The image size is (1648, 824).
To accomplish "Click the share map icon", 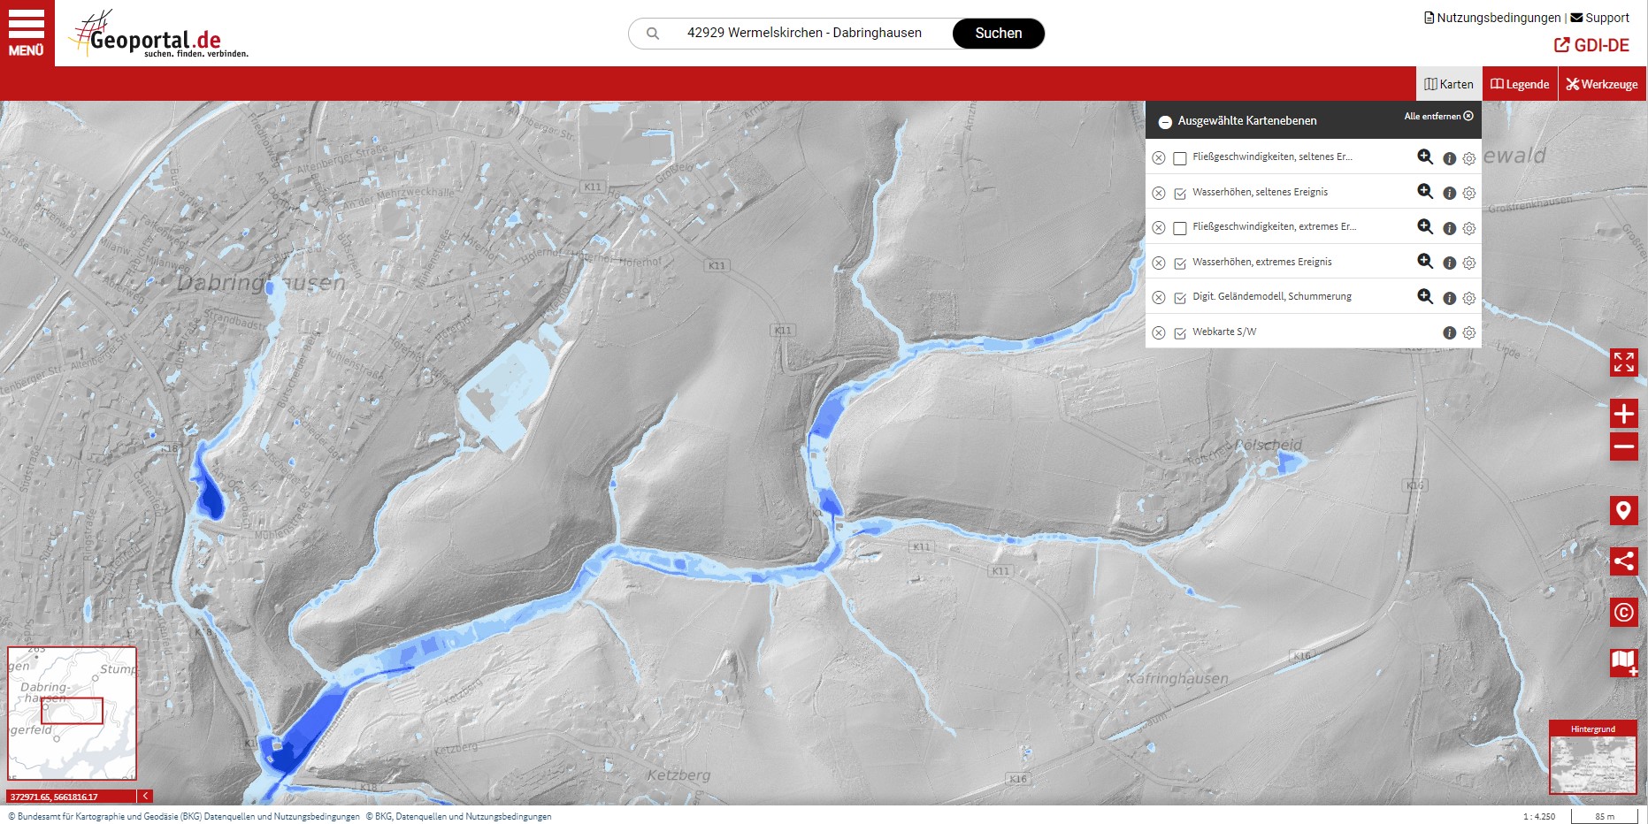I will coord(1623,561).
